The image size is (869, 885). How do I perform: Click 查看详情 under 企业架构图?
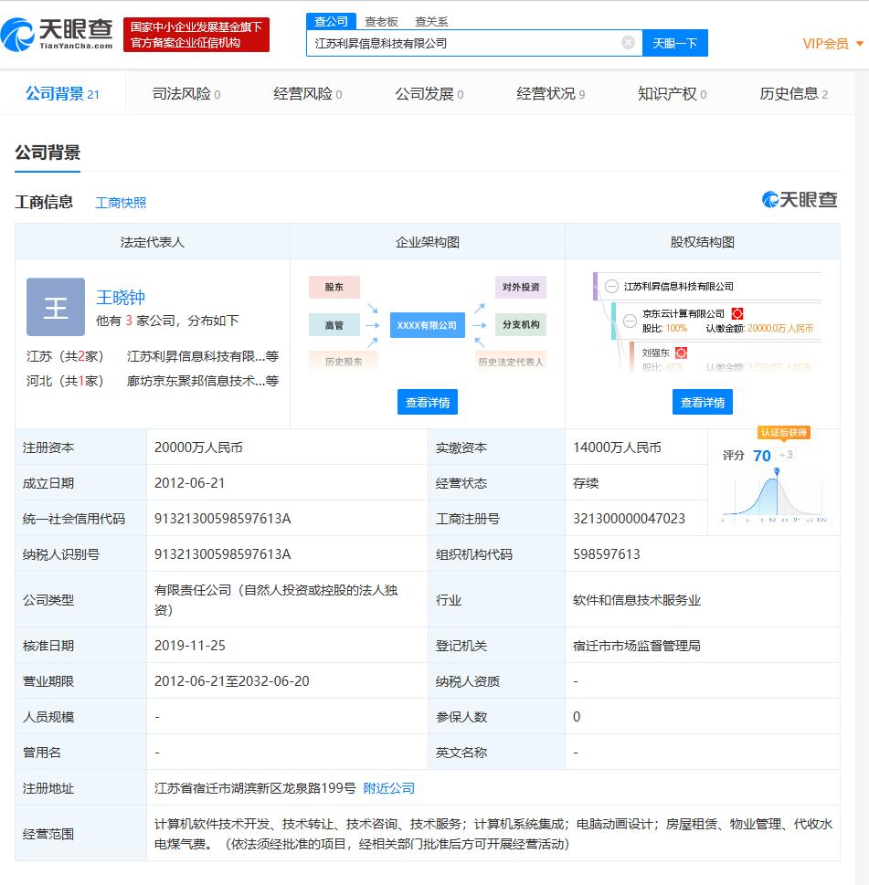tap(428, 403)
